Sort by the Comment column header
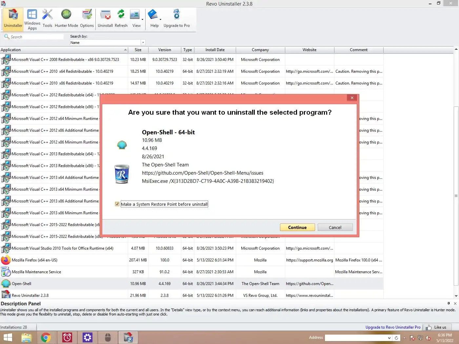Image resolution: width=459 pixels, height=344 pixels. tap(359, 50)
